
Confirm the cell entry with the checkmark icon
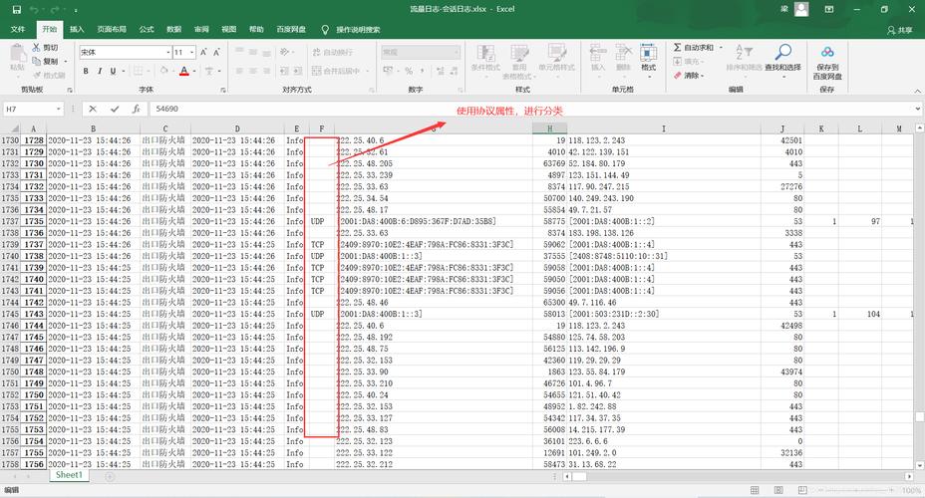tap(115, 109)
